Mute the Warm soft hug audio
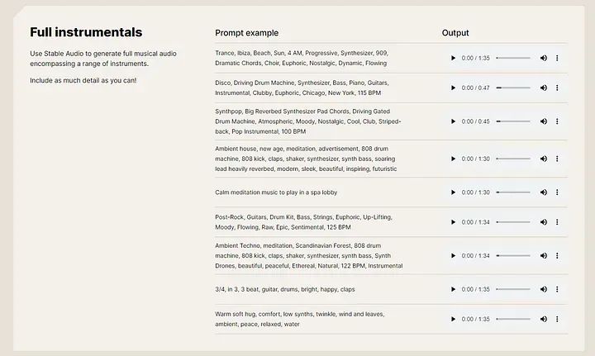The image size is (595, 356). [x=544, y=319]
